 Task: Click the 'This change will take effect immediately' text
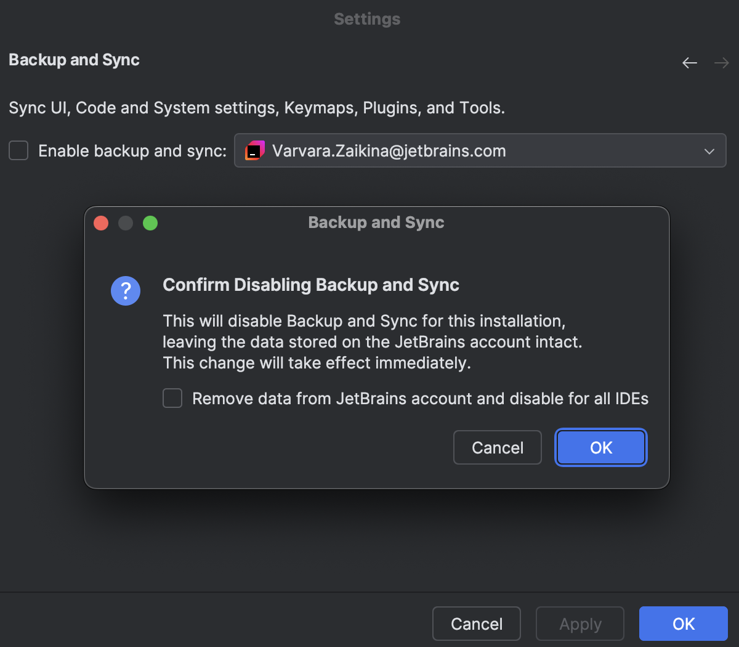tap(317, 363)
